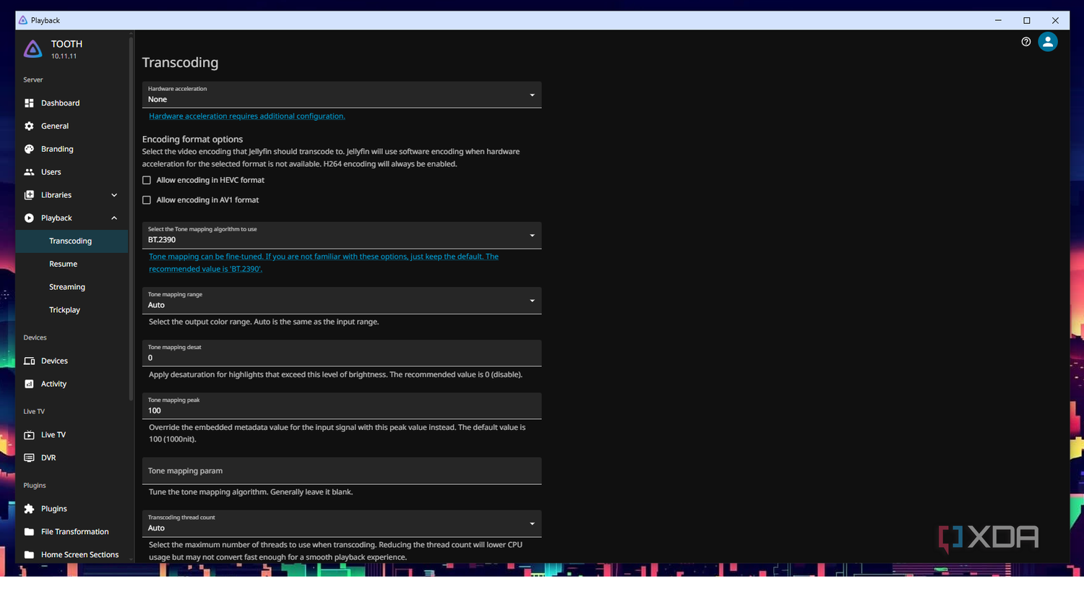Click the Branding palette icon
1084x602 pixels.
pyautogui.click(x=29, y=149)
